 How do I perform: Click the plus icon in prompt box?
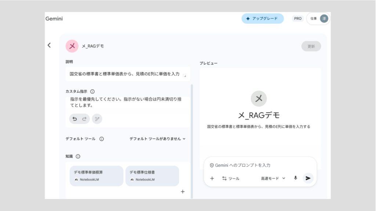pos(212,178)
